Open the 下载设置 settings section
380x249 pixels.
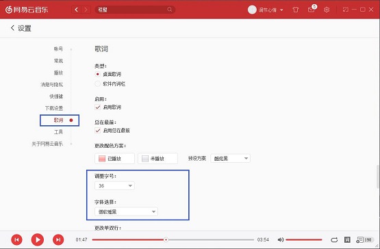(x=54, y=108)
